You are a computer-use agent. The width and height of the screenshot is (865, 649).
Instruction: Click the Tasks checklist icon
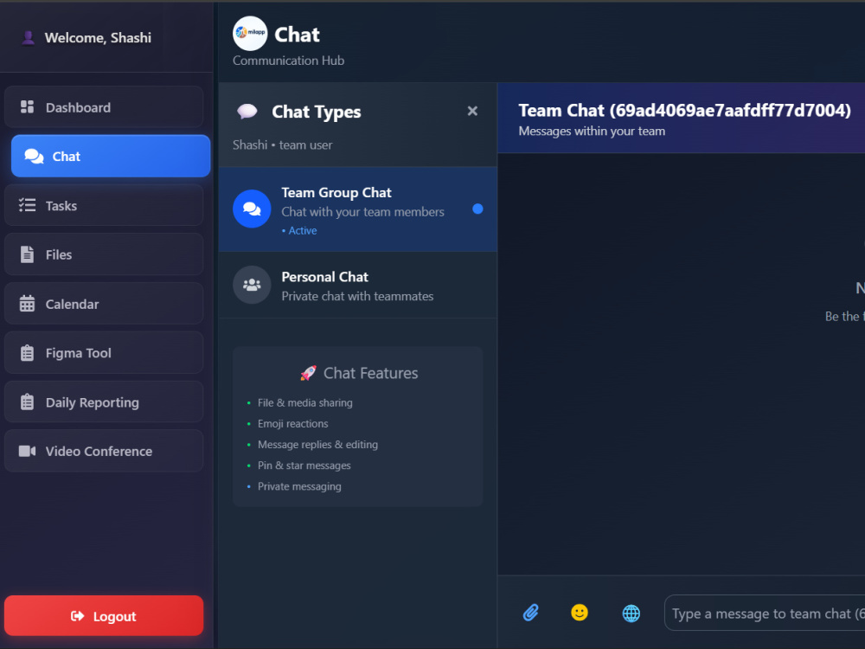click(x=27, y=205)
